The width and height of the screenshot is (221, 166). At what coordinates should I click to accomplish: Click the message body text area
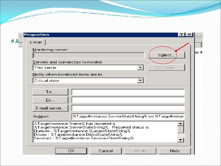[x=105, y=132]
